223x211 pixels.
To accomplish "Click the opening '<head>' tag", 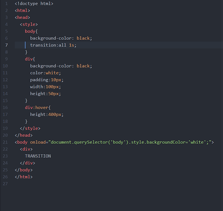I will click(22, 17).
